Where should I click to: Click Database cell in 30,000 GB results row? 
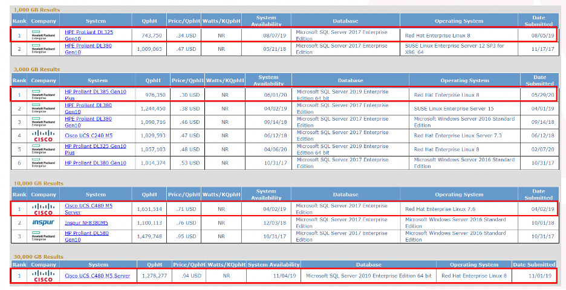[368, 276]
